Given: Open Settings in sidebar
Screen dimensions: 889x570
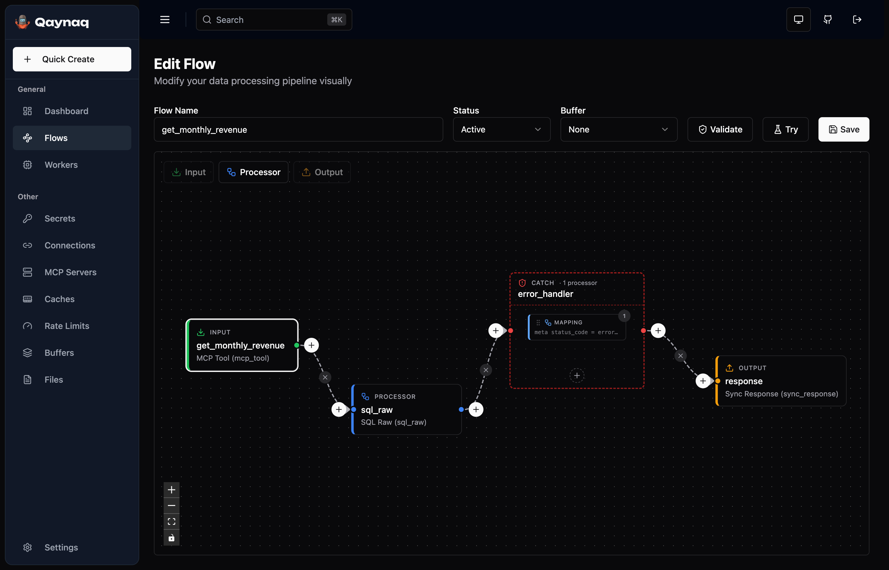Looking at the screenshot, I should [x=72, y=547].
